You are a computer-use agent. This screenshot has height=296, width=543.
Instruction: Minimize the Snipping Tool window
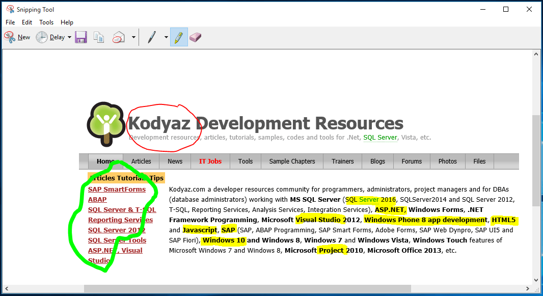(483, 9)
